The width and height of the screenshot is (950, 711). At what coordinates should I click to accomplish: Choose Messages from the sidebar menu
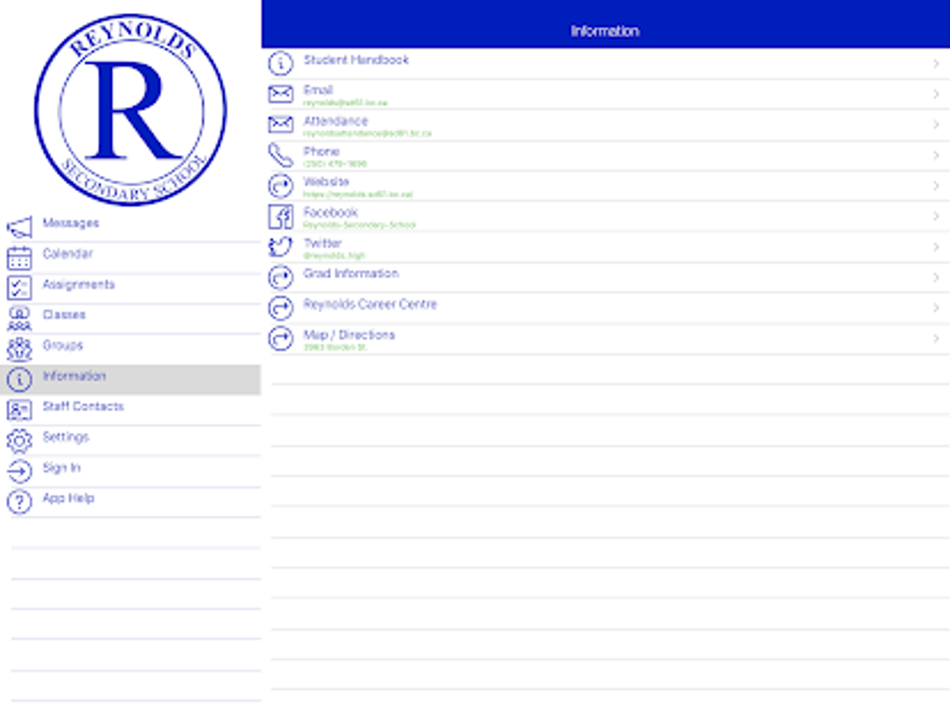(x=70, y=223)
